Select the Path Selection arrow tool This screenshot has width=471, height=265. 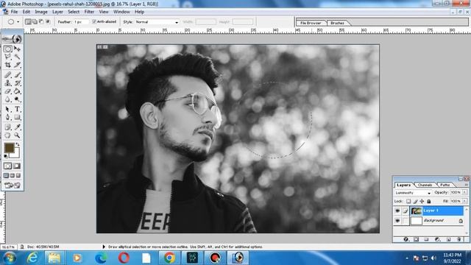[x=8, y=109]
